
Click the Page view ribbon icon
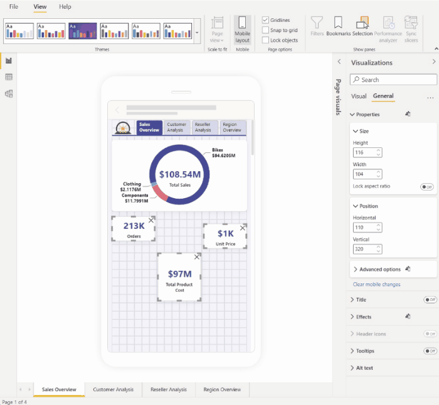tap(217, 29)
